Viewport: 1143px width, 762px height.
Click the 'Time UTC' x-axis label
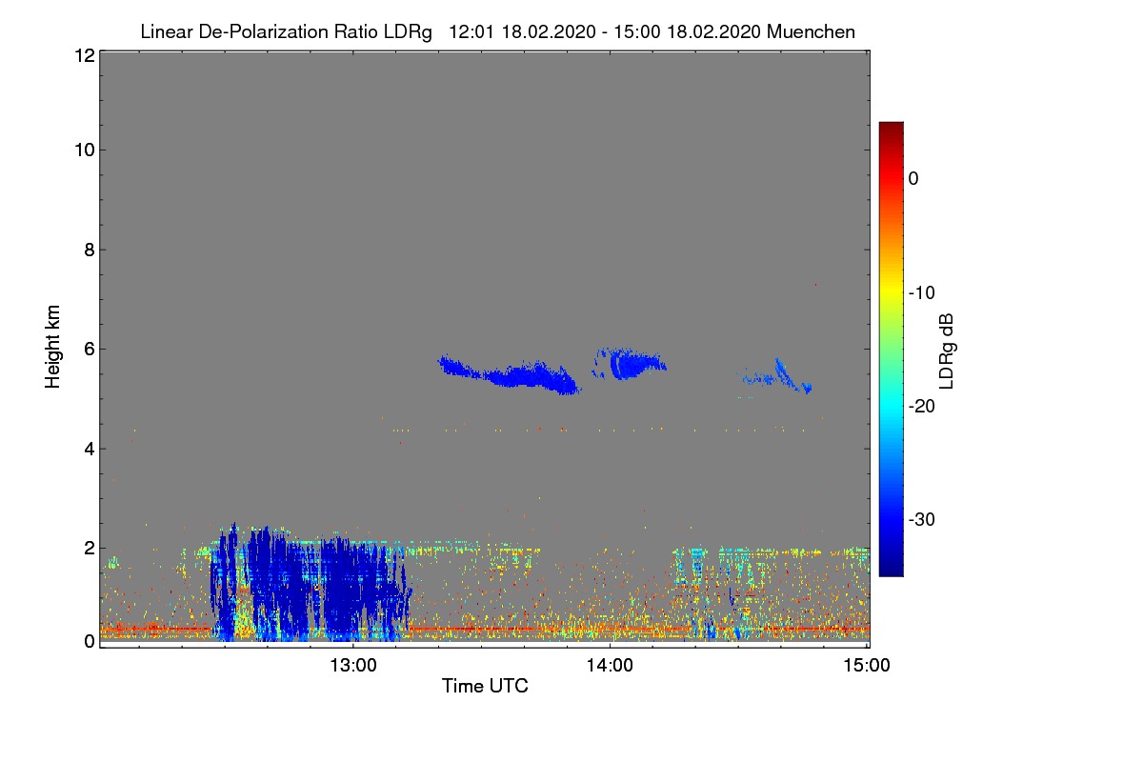click(485, 686)
